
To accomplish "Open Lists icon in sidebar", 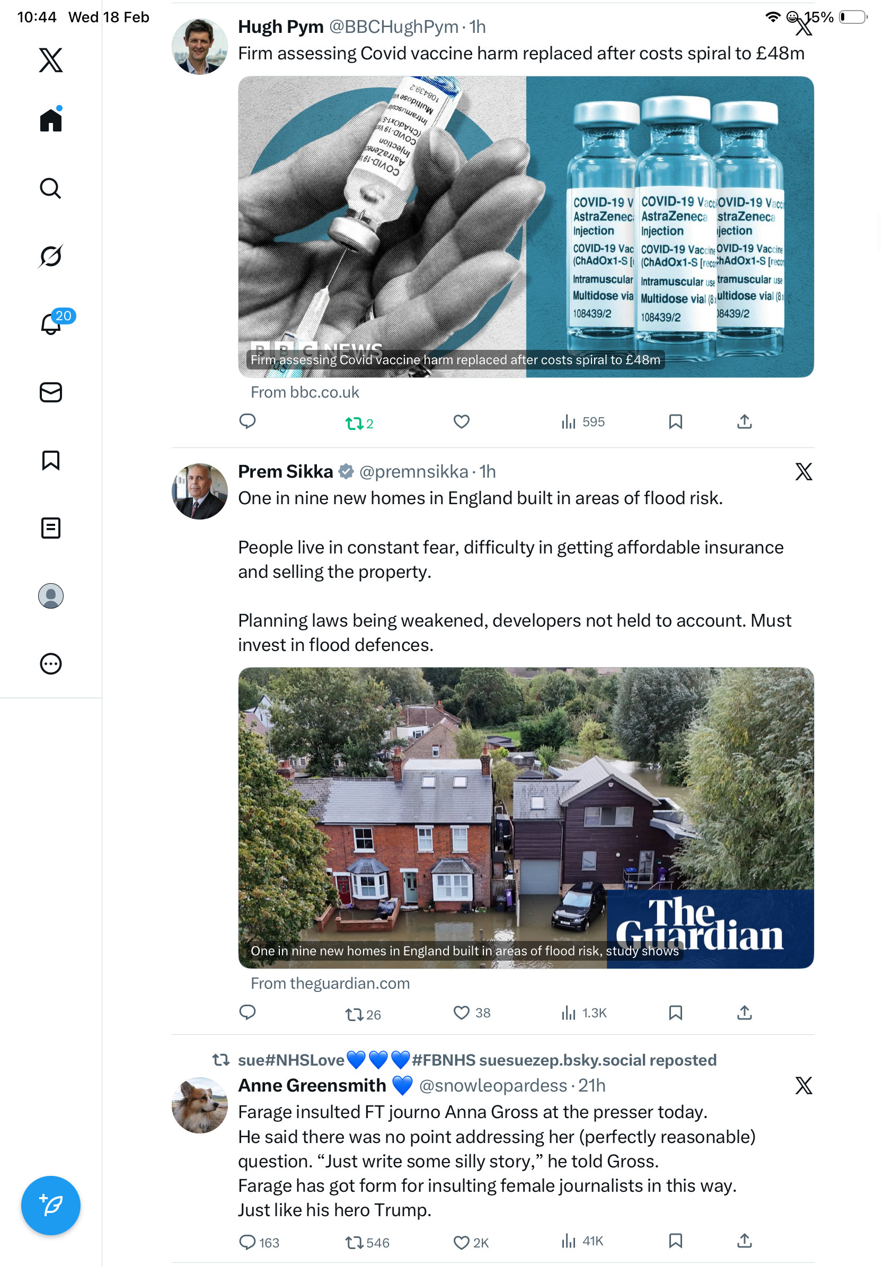I will click(x=51, y=527).
